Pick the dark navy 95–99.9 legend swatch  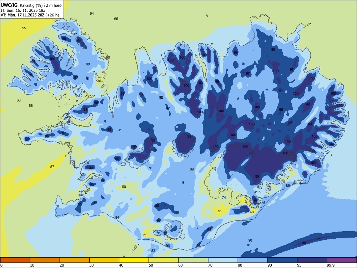[312, 260]
